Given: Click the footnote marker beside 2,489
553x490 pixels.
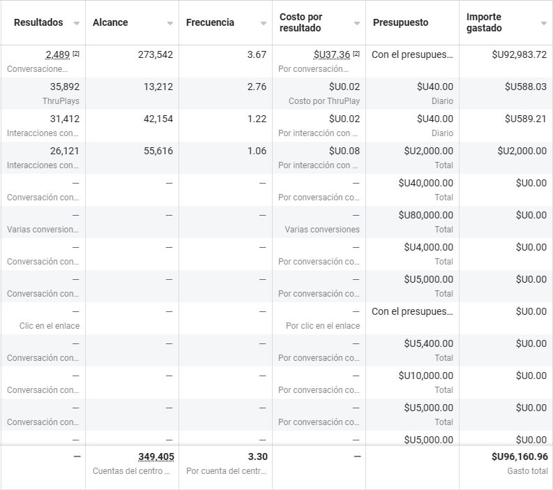Looking at the screenshot, I should 76,53.
